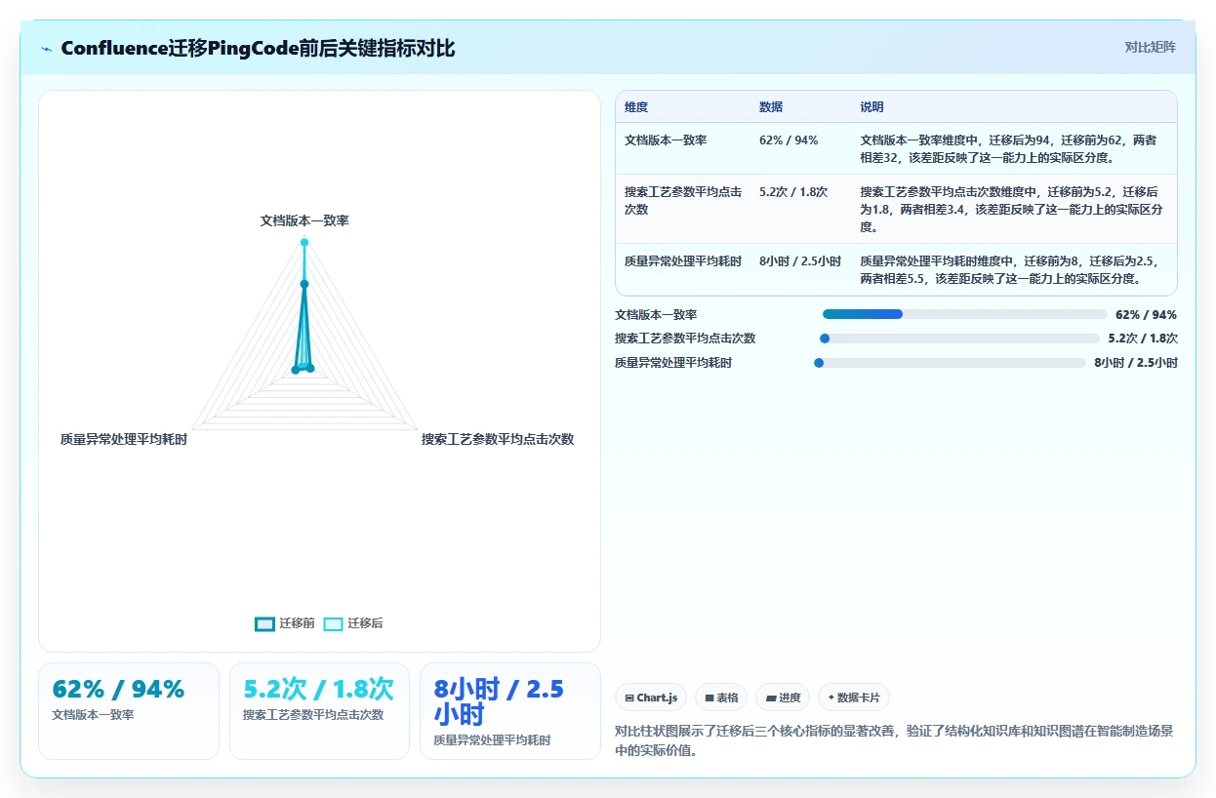The height and width of the screenshot is (798, 1216).
Task: Click the progress value 62% / 94%
Action: coord(1147,314)
